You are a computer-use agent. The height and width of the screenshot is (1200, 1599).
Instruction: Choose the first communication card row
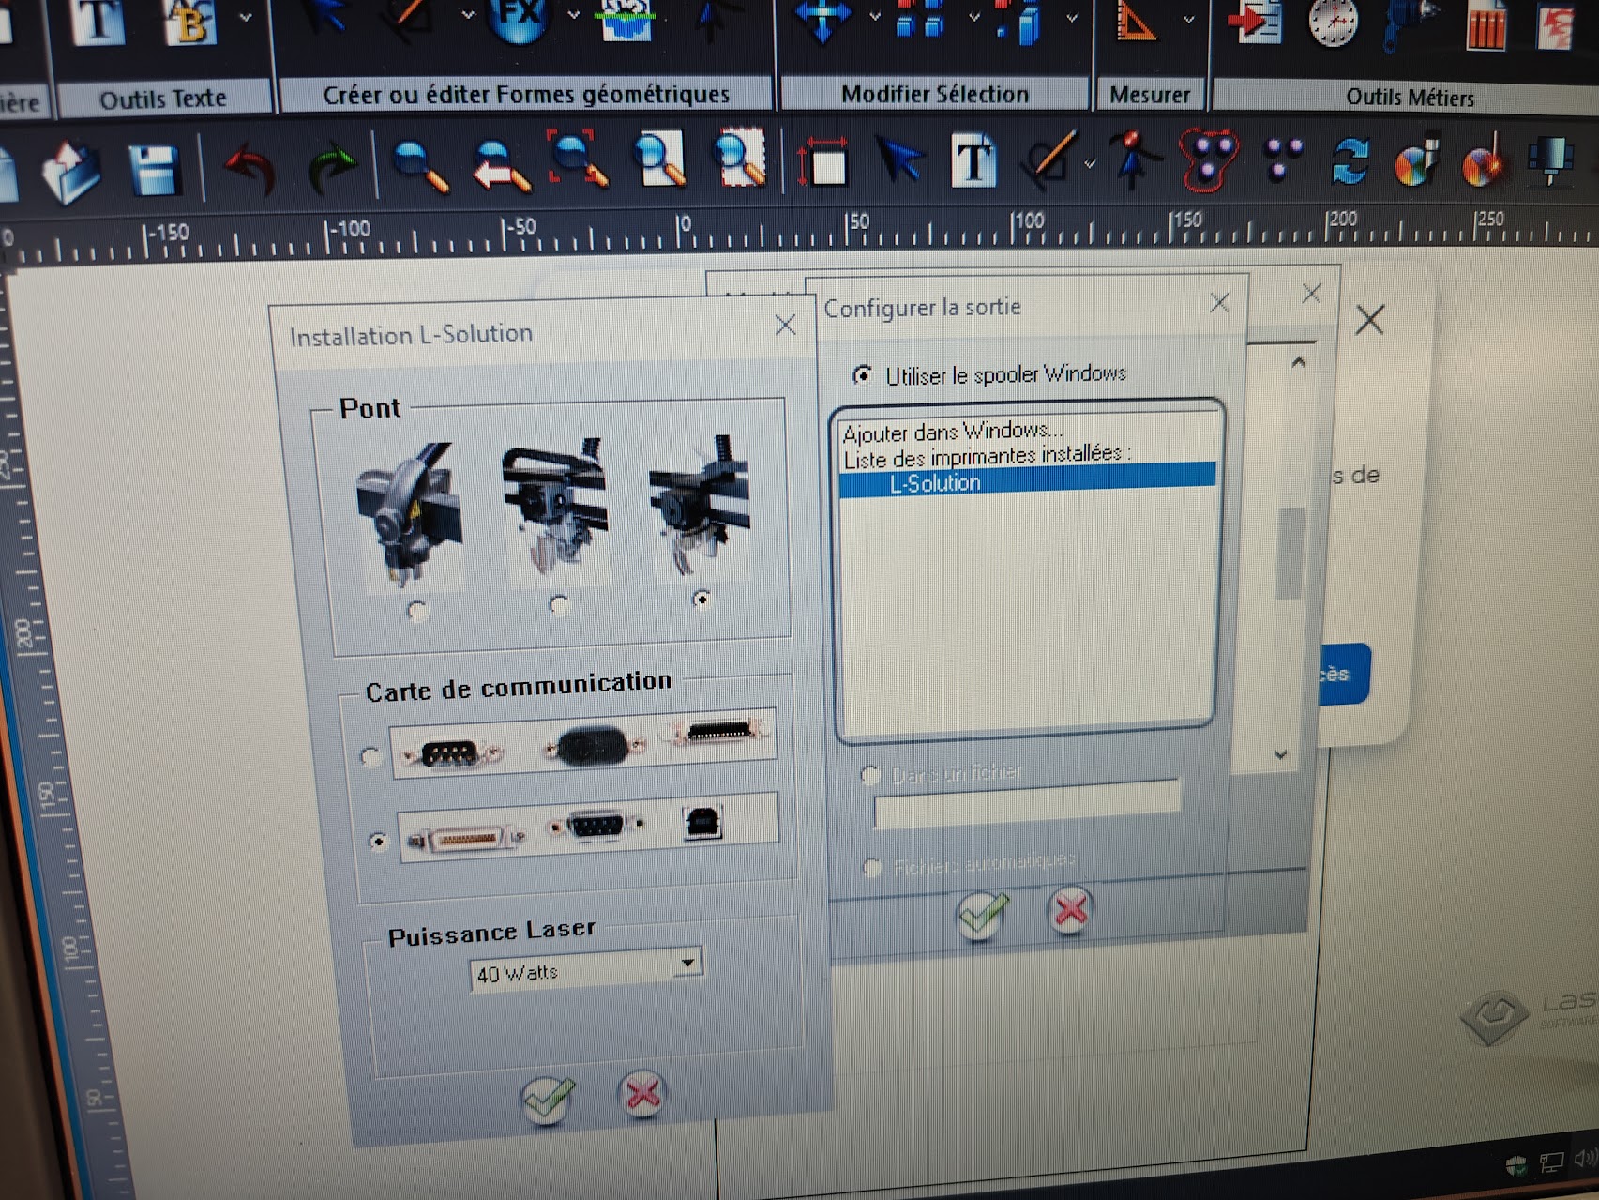pyautogui.click(x=370, y=756)
